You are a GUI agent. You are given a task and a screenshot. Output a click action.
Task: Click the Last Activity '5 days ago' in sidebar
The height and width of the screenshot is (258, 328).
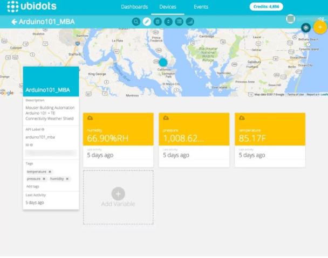pos(35,203)
